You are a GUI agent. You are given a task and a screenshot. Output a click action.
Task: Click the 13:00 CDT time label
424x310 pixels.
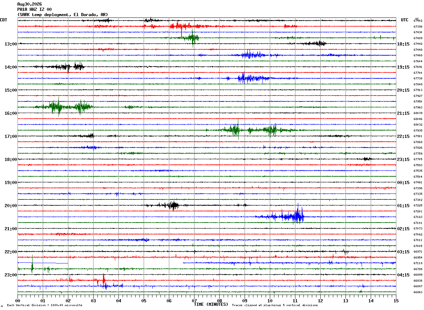(x=11, y=44)
